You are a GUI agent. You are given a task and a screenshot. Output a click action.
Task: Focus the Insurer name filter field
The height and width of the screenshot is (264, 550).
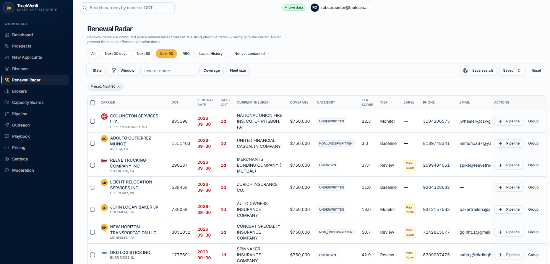[x=168, y=70]
